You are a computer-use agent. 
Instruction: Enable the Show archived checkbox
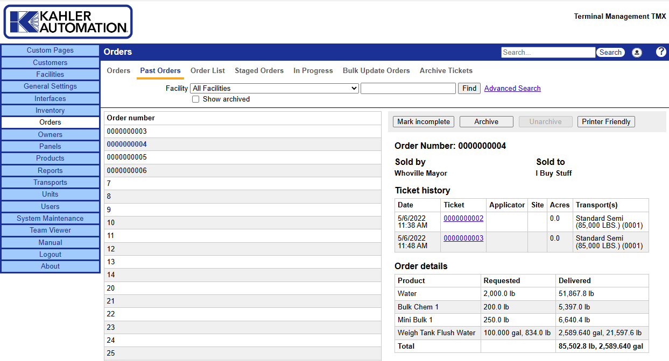click(x=196, y=99)
